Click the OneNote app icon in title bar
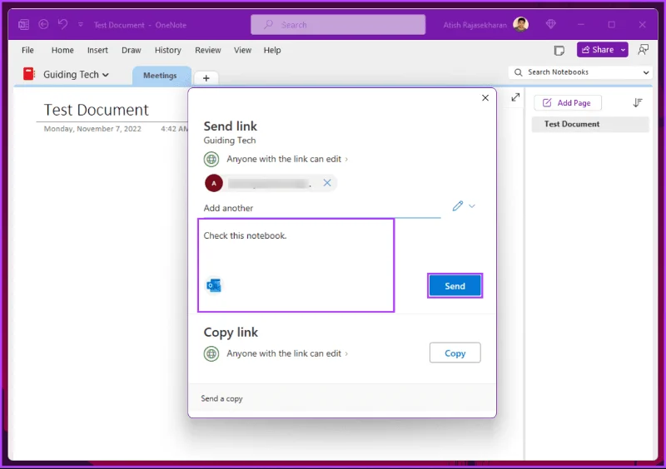This screenshot has height=469, width=666. pos(24,25)
